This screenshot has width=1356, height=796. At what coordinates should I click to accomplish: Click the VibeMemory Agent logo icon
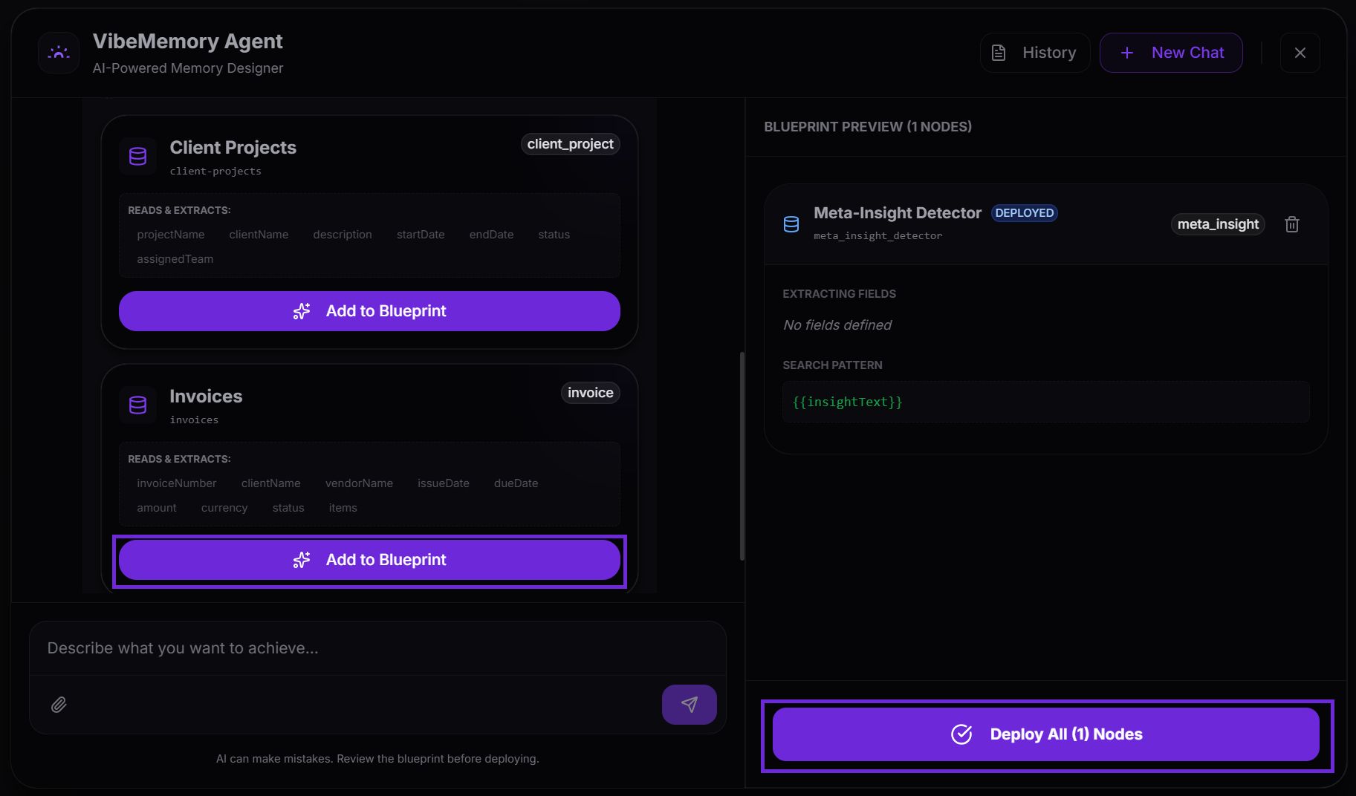59,53
